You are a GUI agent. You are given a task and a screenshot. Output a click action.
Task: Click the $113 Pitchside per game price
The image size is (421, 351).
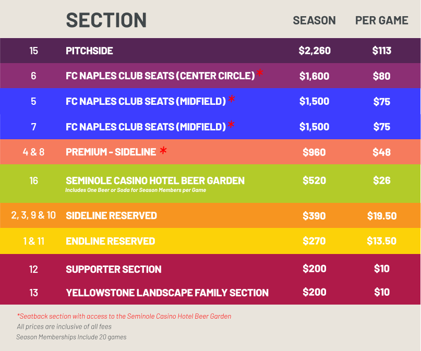(381, 51)
